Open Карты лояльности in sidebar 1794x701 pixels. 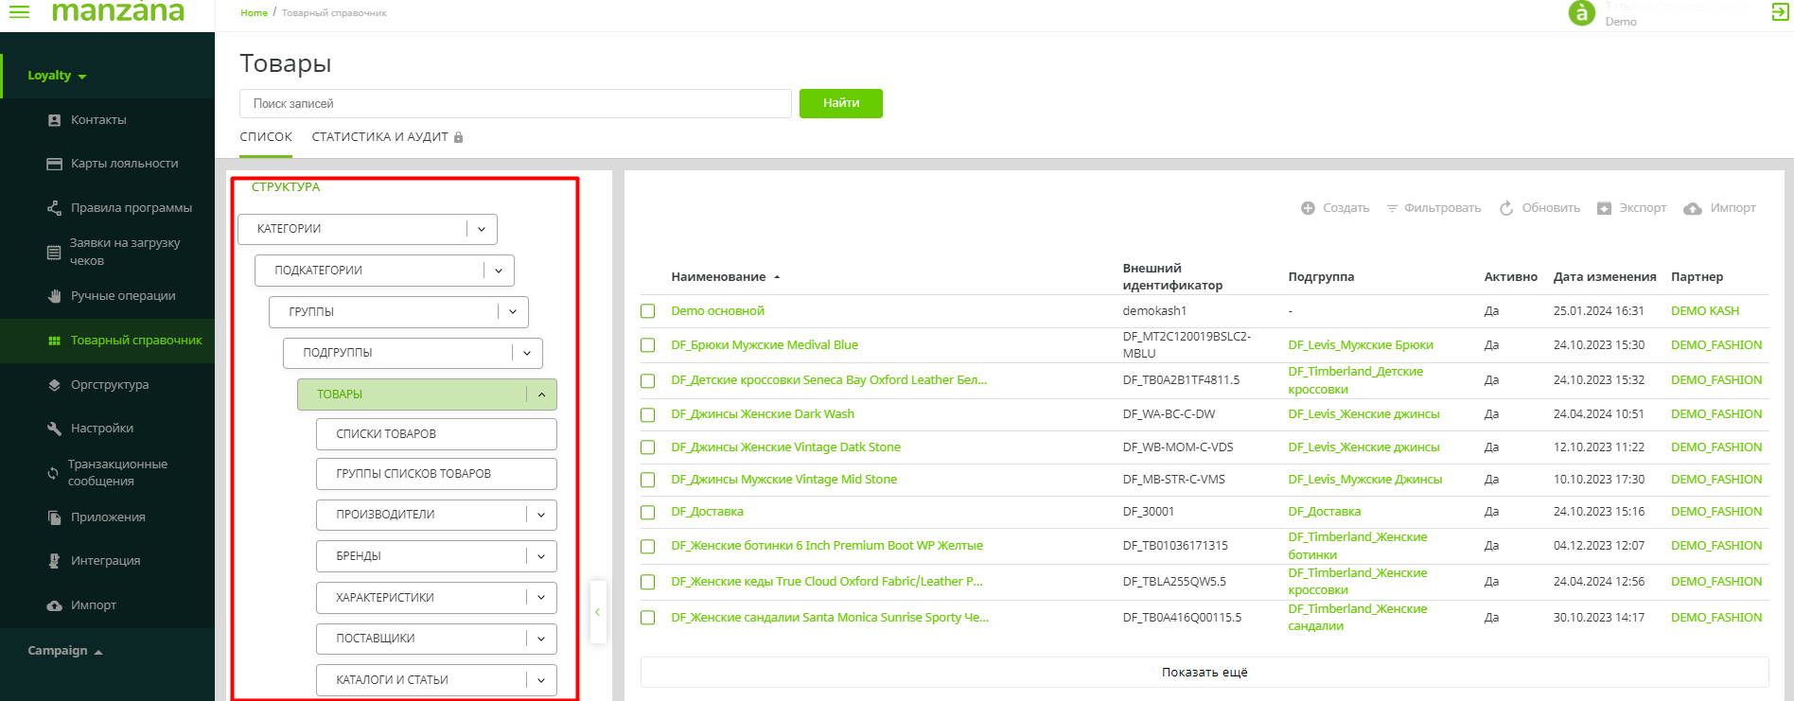coord(124,164)
